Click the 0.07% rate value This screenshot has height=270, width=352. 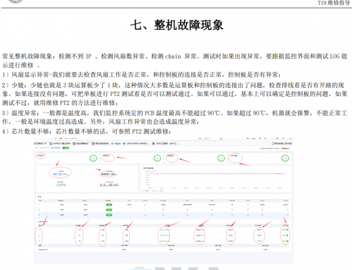click(x=62, y=184)
